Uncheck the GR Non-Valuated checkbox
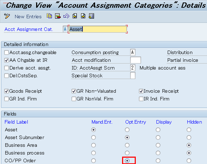Viewport: 207px width, 164px height. click(x=74, y=91)
